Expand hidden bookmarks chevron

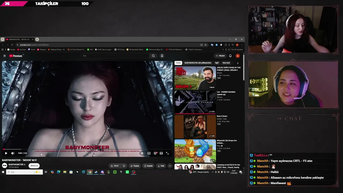click(223, 50)
